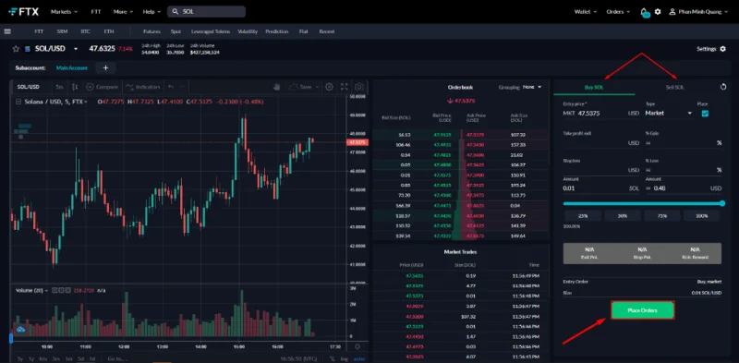Viewport: 739px width, 363px height.
Task: Toggle chart fullscreen mode
Action: click(344, 87)
